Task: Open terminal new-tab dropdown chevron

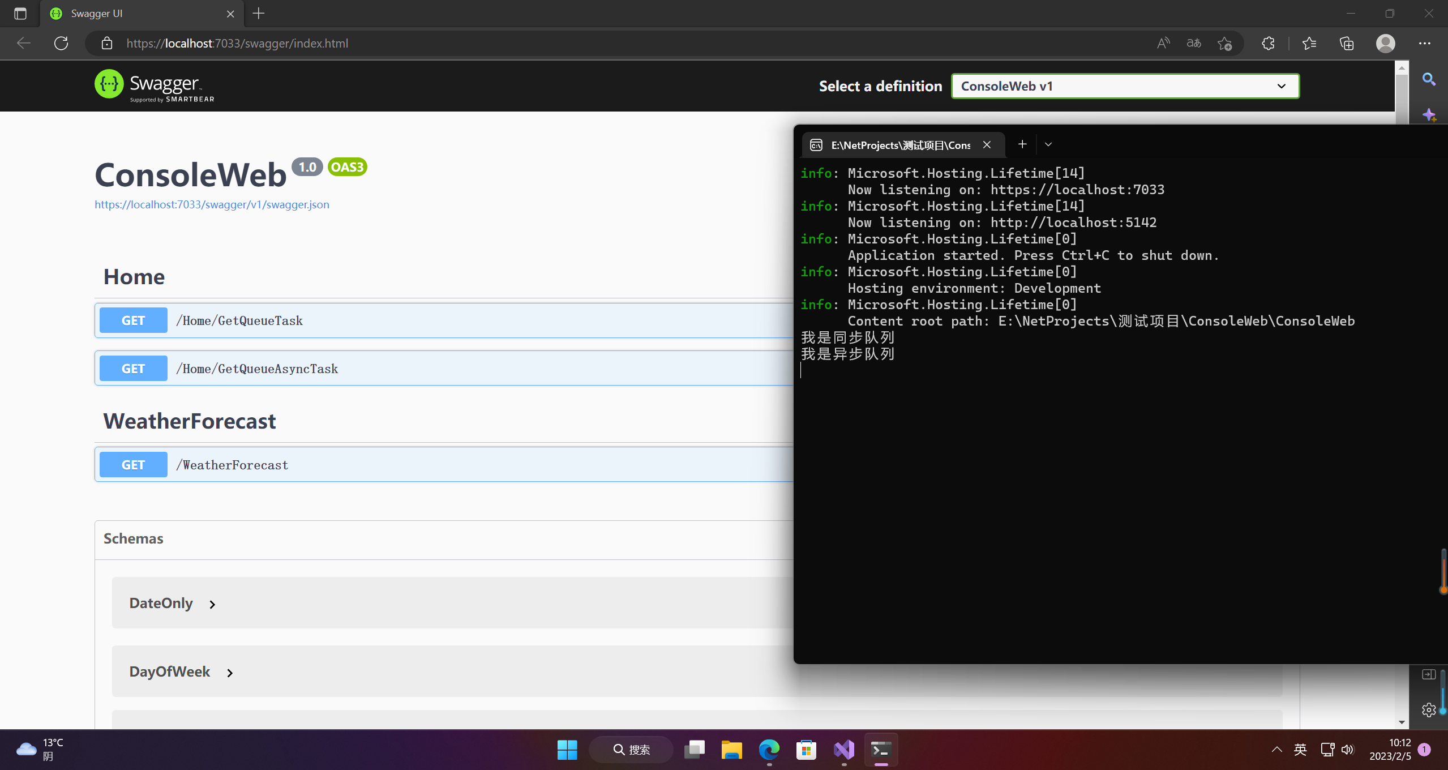Action: coord(1048,144)
